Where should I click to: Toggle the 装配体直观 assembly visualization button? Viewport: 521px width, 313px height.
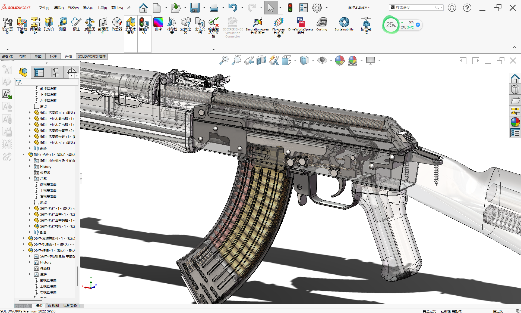coord(131,26)
